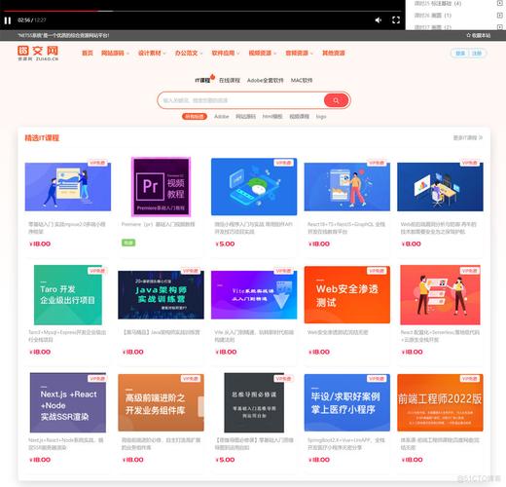Click the ¥8.00 price under Web front-end course
This screenshot has width=506, height=487.
click(x=411, y=243)
